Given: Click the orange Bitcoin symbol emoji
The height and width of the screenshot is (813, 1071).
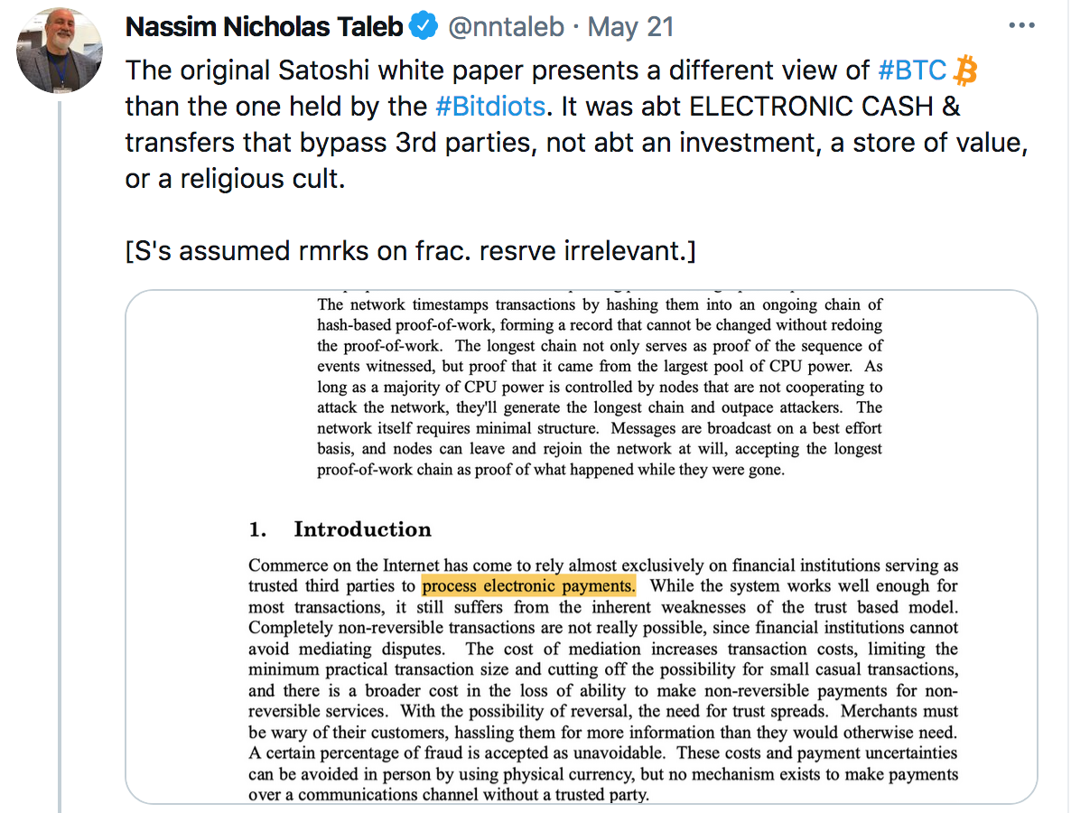Looking at the screenshot, I should tap(965, 71).
